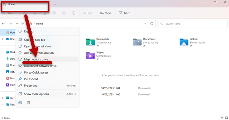Click the toolbar Rename icon
Image resolution: width=229 pixels, height=120 pixels.
coord(54,13)
